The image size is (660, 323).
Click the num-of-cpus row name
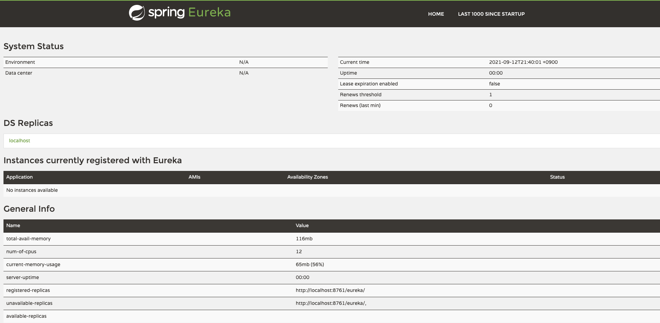tap(21, 251)
